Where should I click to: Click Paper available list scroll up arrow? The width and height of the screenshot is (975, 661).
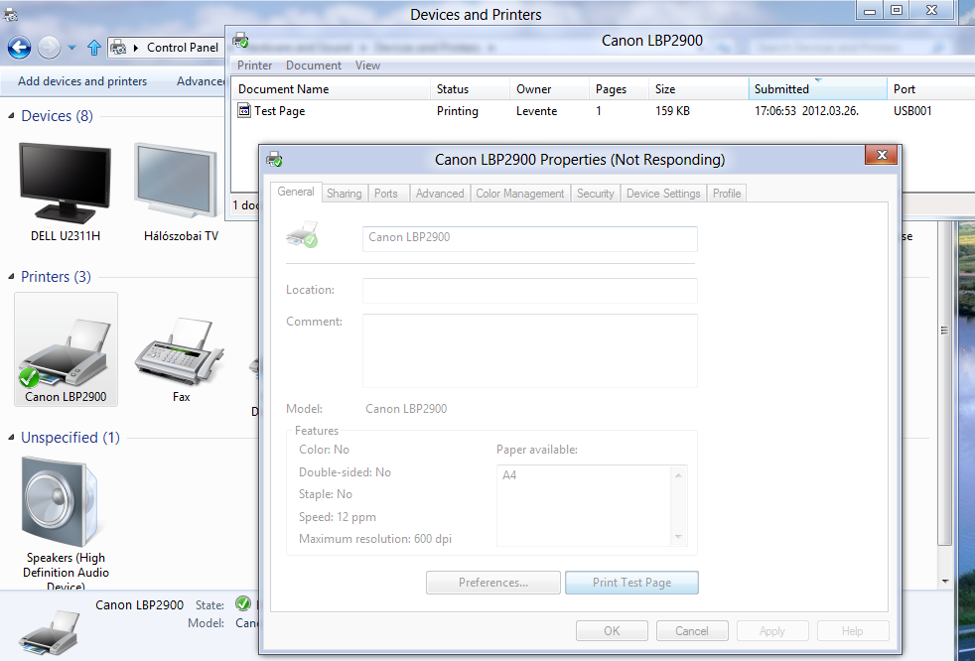pos(678,475)
